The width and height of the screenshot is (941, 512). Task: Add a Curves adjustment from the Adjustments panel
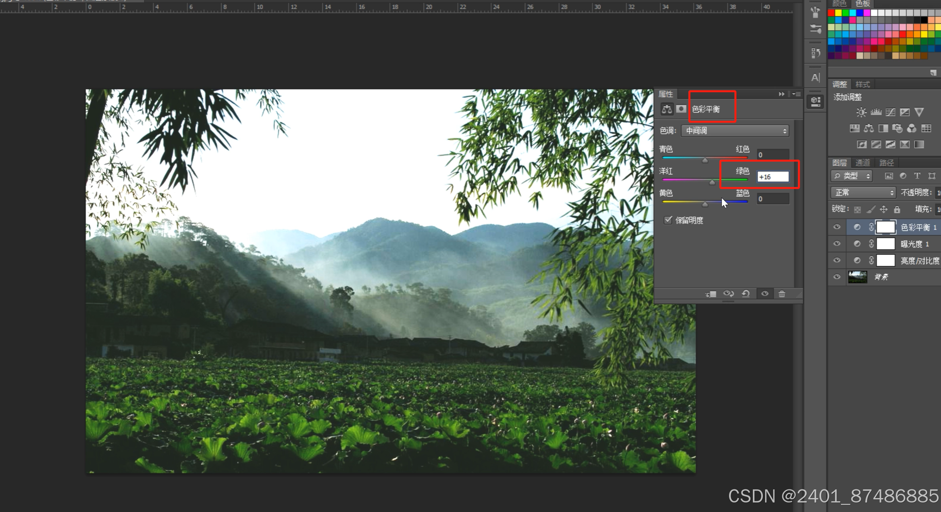tap(890, 112)
